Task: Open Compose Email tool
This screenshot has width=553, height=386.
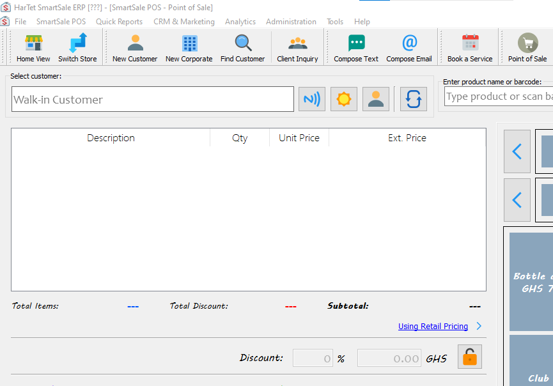Action: 409,48
